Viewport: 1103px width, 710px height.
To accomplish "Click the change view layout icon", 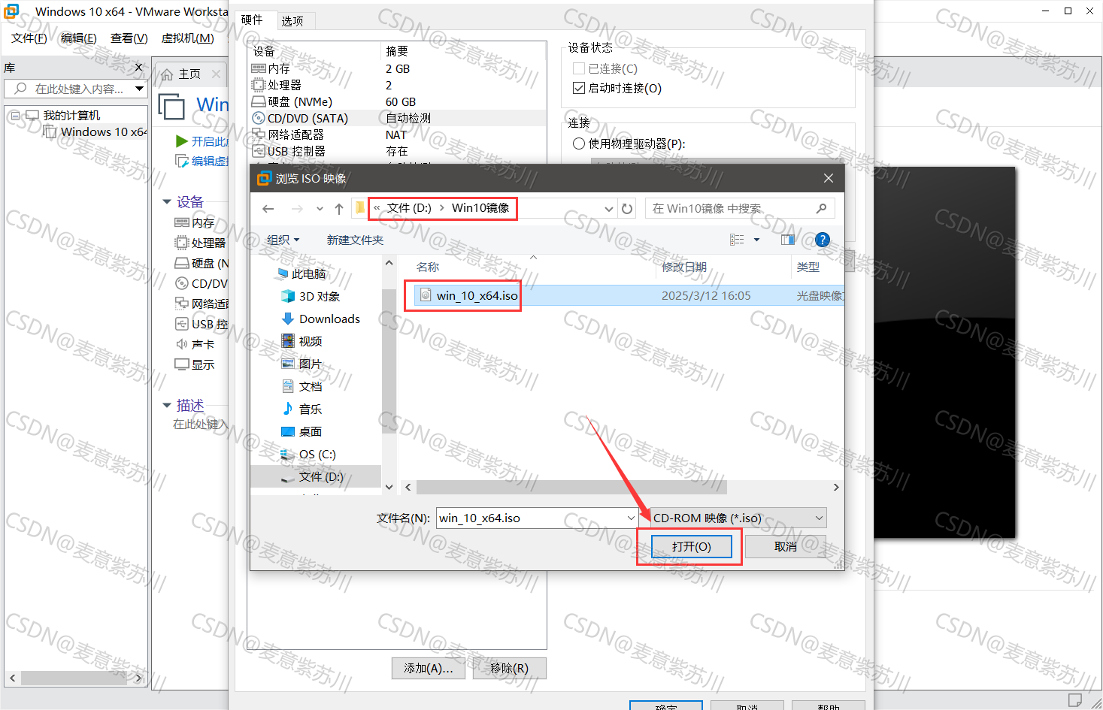I will (x=737, y=240).
